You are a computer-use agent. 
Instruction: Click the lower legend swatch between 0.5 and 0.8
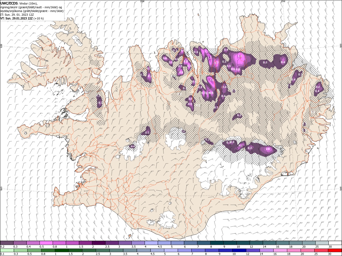coord(34,250)
